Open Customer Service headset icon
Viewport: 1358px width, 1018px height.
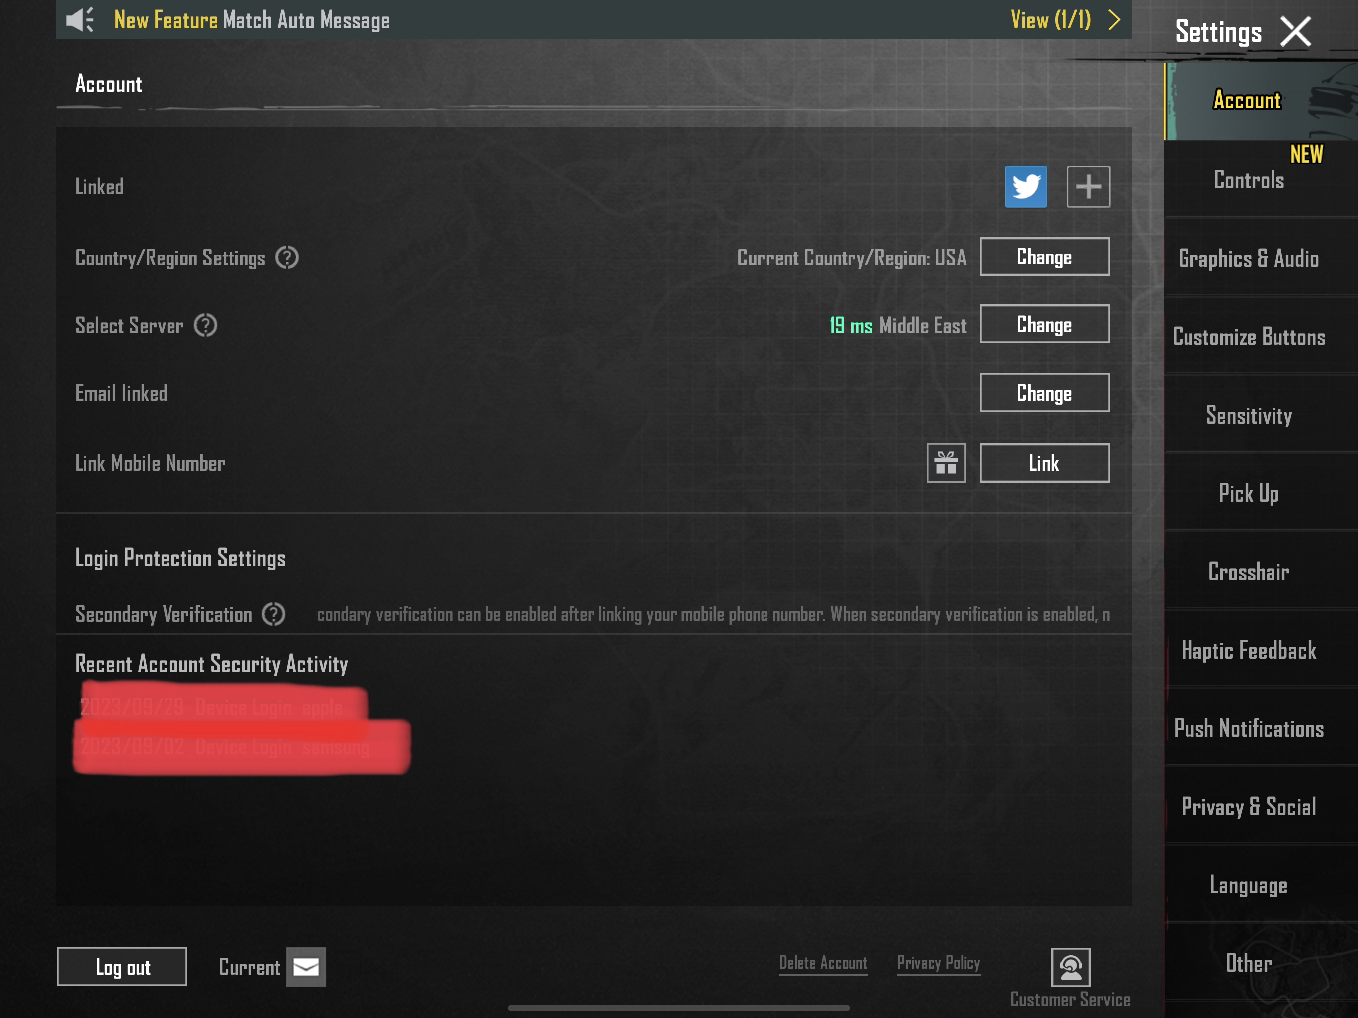pos(1070,968)
